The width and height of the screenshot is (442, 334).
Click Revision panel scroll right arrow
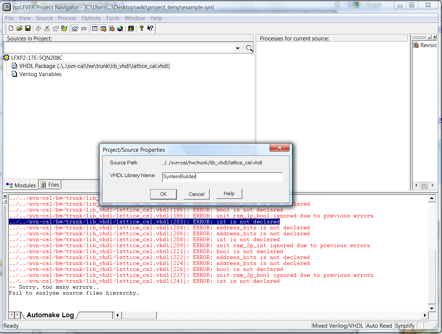click(x=433, y=185)
